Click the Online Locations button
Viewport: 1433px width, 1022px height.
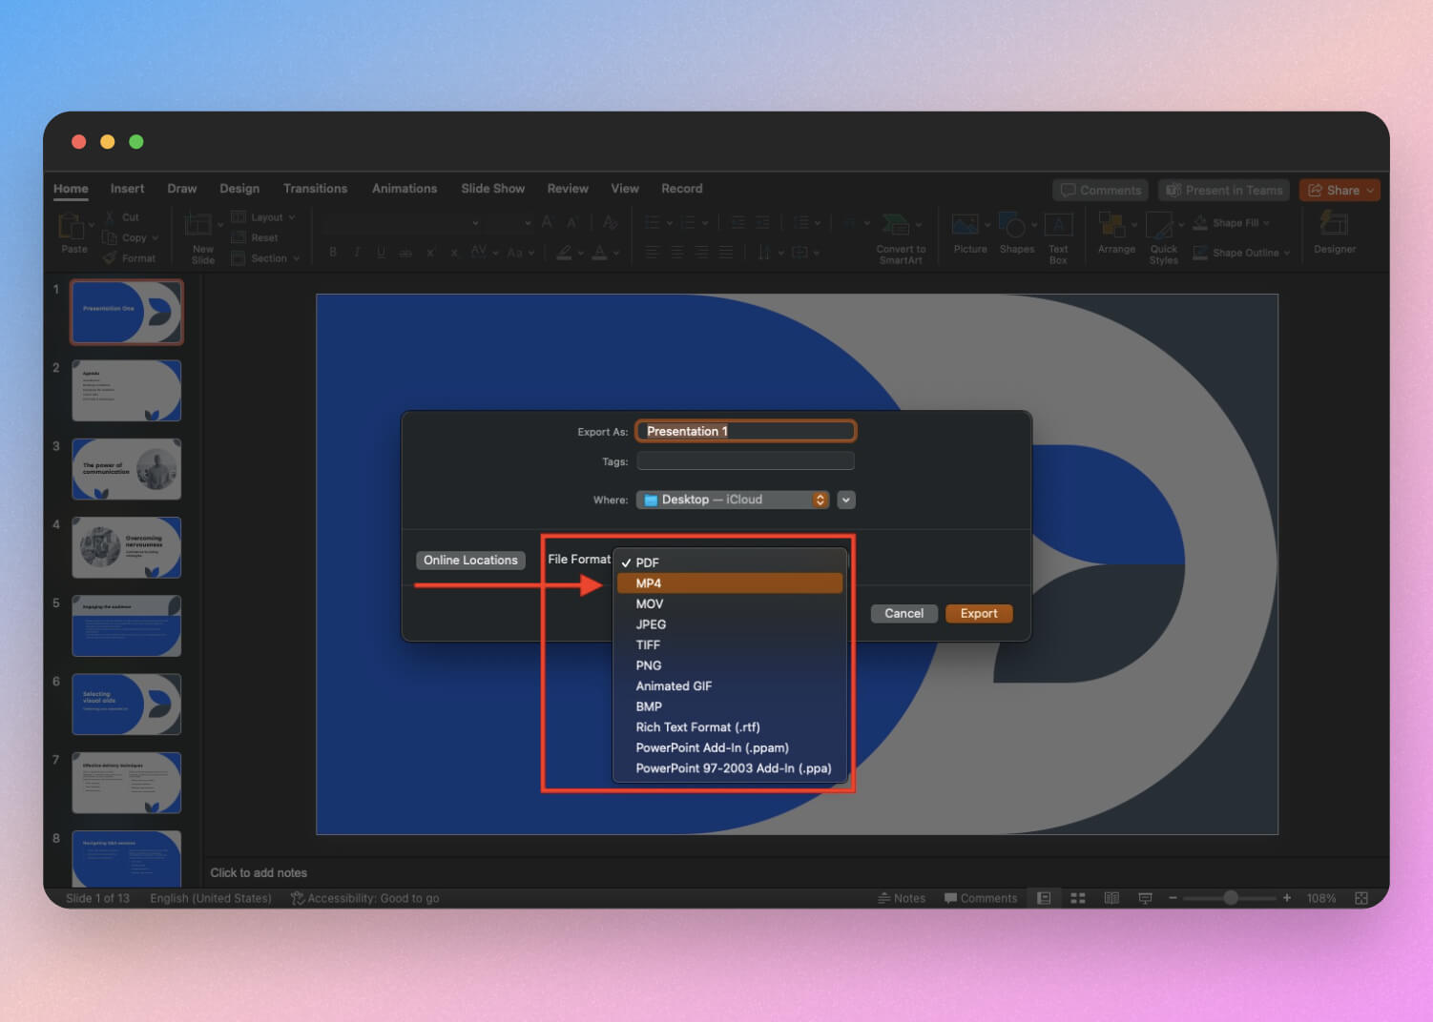tap(470, 560)
